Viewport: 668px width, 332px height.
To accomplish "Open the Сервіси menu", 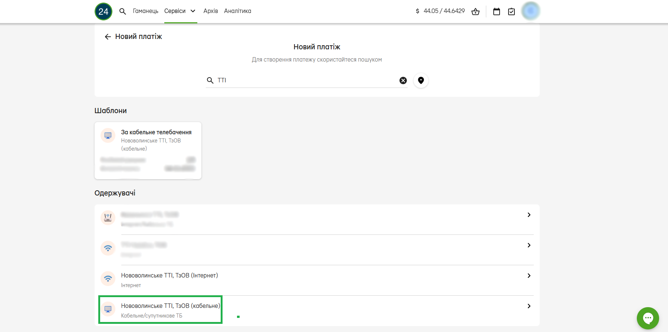I will coord(175,11).
